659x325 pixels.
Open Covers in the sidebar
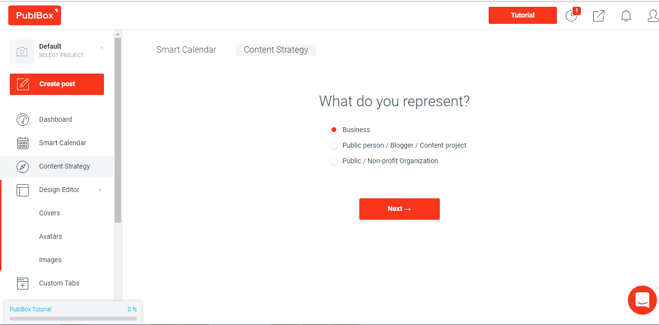[x=49, y=213]
